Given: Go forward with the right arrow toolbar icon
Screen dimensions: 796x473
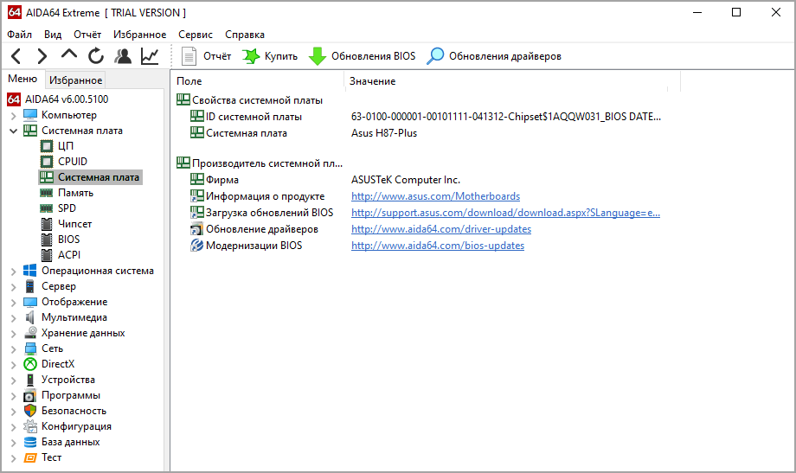Looking at the screenshot, I should click(x=42, y=56).
